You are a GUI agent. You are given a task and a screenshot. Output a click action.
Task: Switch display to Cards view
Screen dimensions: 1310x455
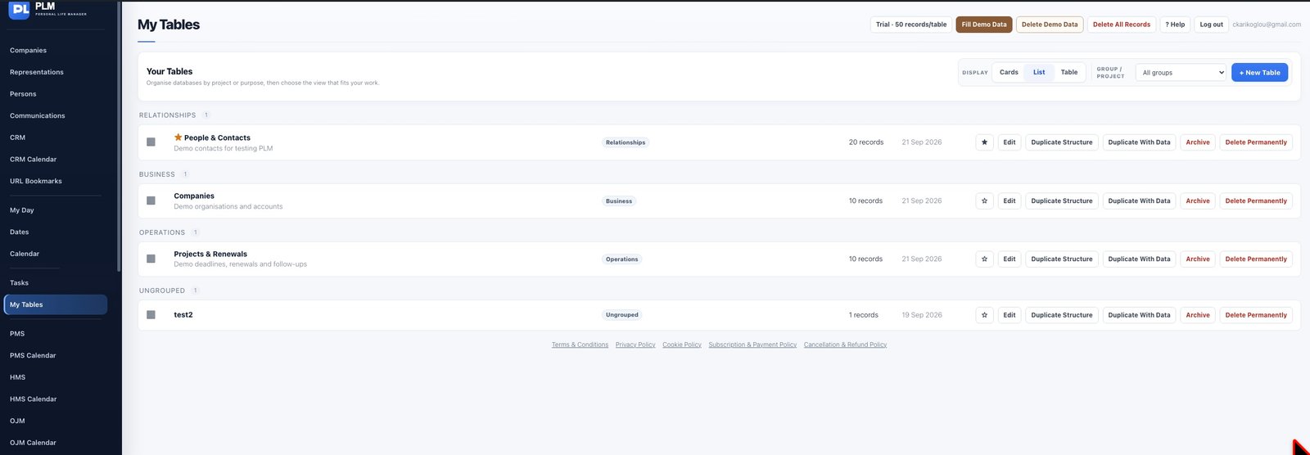tap(1009, 72)
